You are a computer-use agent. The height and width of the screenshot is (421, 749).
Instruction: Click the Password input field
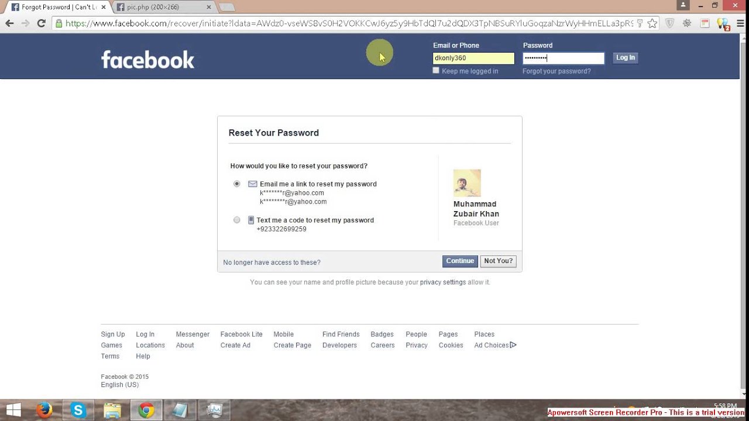point(564,58)
